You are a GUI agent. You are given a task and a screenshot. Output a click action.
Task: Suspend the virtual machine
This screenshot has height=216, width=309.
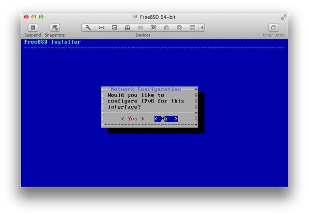tap(33, 28)
